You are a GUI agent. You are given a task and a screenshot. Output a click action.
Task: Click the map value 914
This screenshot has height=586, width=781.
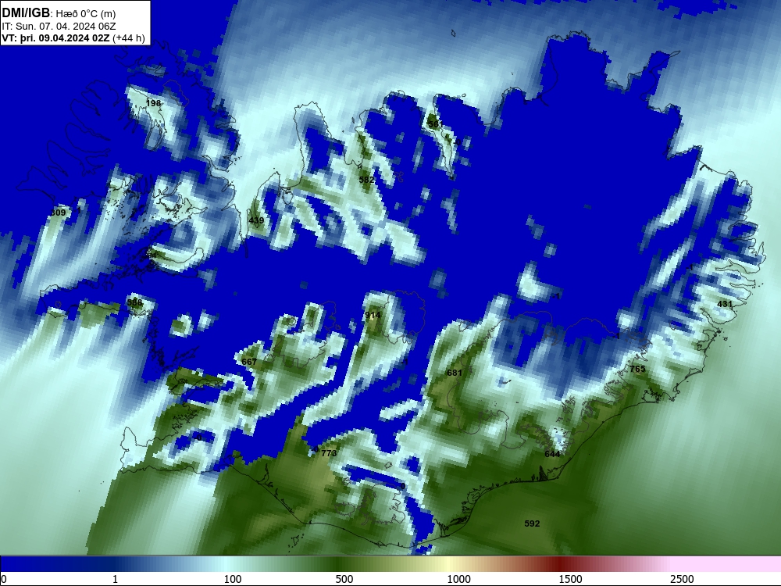click(x=373, y=316)
